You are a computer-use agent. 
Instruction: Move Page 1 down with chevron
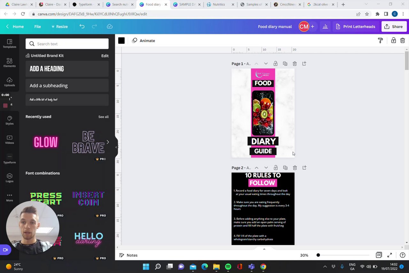point(266,64)
